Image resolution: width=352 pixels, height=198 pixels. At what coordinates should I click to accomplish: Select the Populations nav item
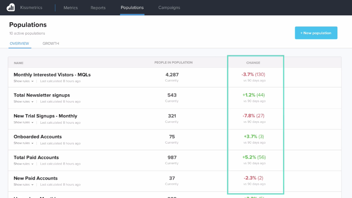(132, 7)
